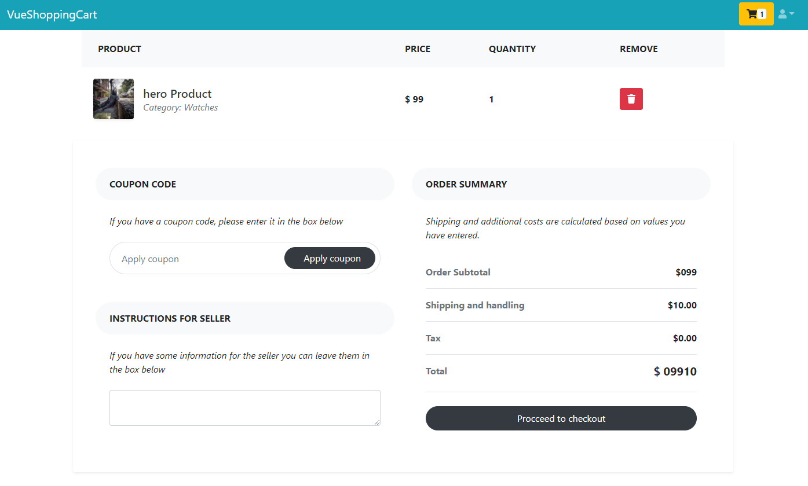Screen dimensions: 808x486
Task: Focus the Apply coupon text field
Action: tap(197, 259)
